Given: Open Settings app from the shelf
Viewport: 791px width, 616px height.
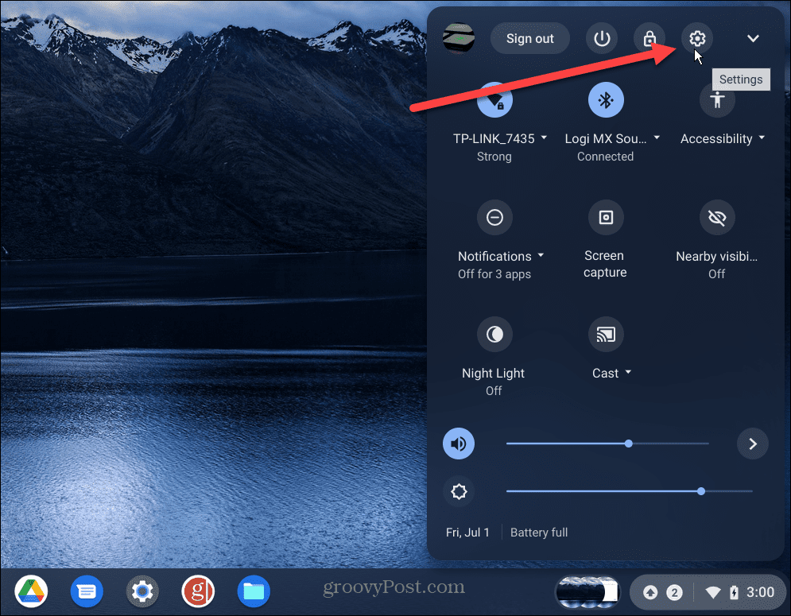Looking at the screenshot, I should click(142, 591).
